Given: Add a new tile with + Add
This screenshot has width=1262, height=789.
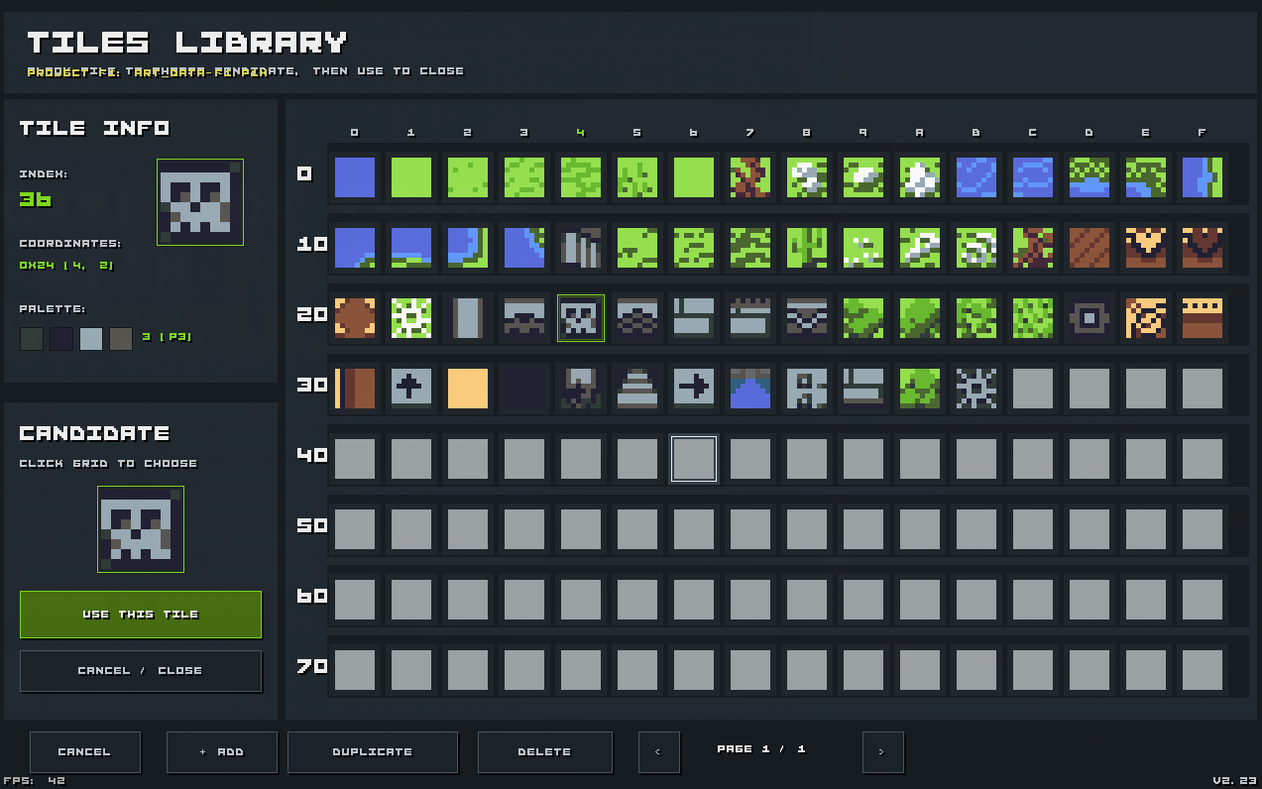Looking at the screenshot, I should pyautogui.click(x=222, y=752).
